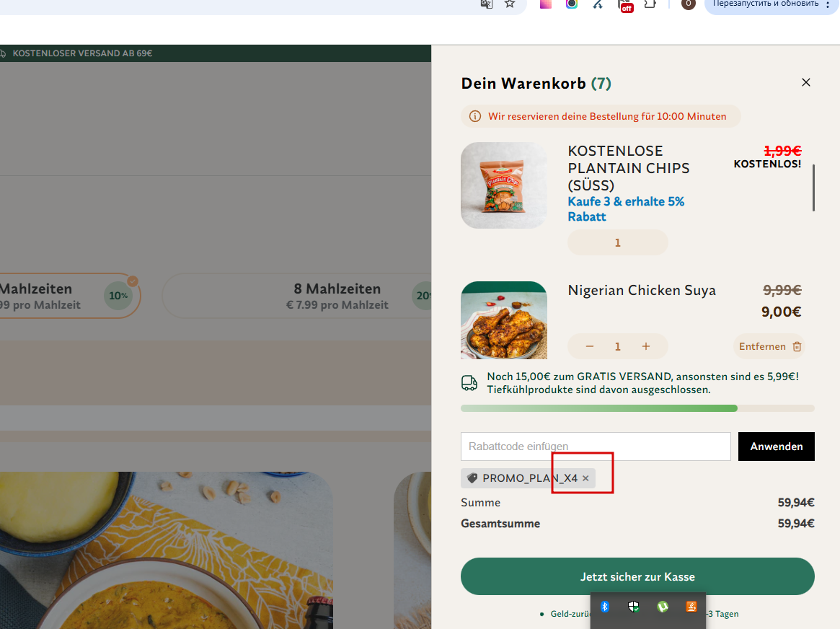Image resolution: width=840 pixels, height=629 pixels.
Task: Open the Chrome three-dot menu
Action: tap(827, 4)
